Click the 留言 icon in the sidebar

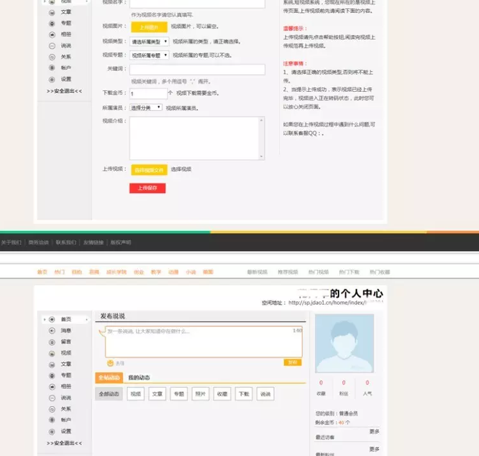tap(52, 342)
